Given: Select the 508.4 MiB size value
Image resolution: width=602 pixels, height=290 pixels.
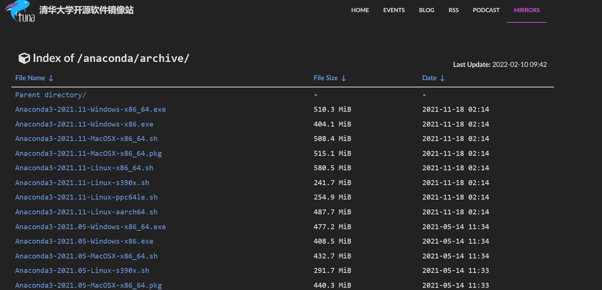Looking at the screenshot, I should coord(332,139).
